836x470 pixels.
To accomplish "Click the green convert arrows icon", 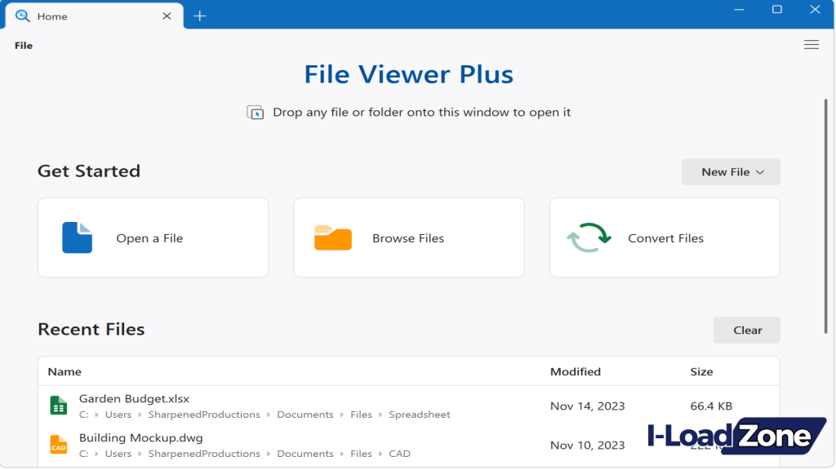I will click(589, 237).
